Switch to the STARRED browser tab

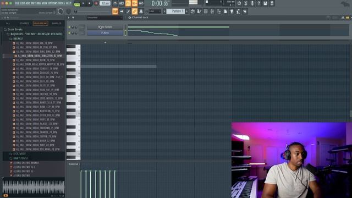click(x=24, y=23)
